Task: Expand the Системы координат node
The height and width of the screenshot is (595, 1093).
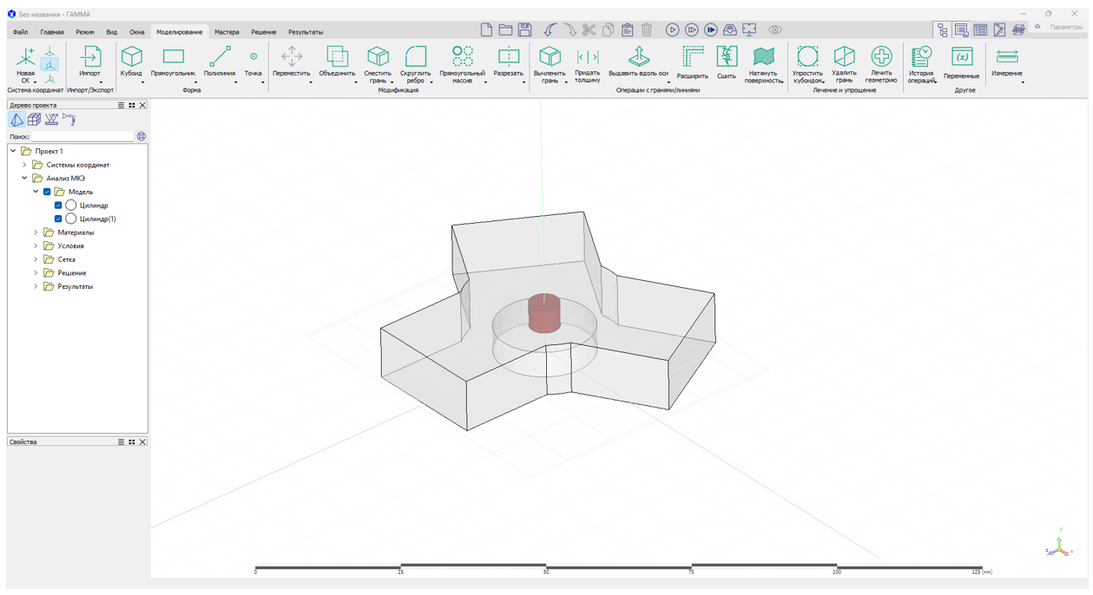Action: (24, 165)
